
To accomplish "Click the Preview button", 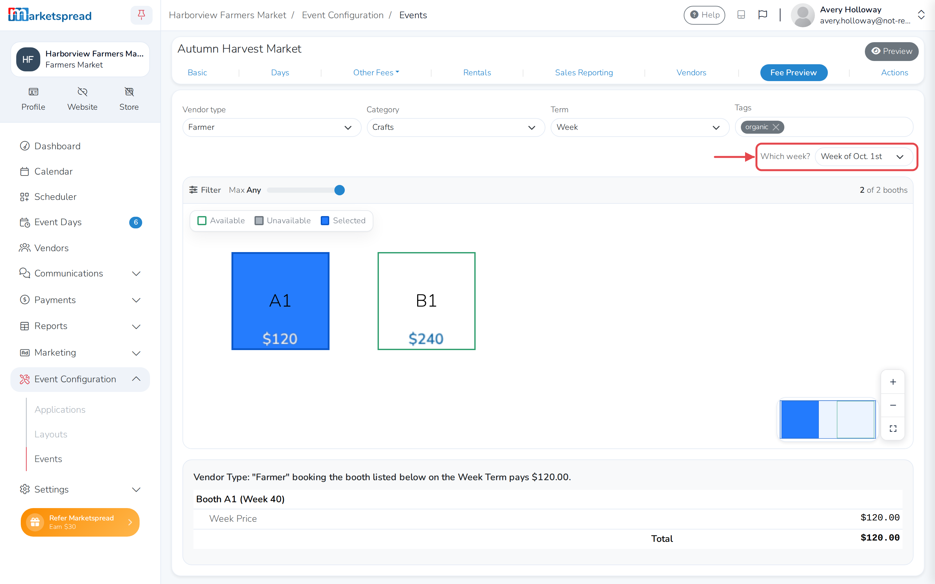I will pyautogui.click(x=891, y=51).
